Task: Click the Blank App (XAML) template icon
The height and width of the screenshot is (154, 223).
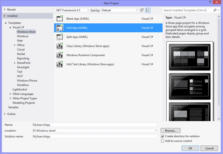Action: pos(60,19)
